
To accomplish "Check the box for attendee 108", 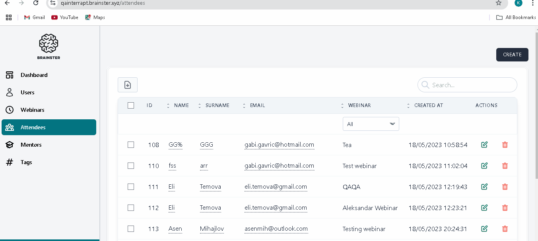I will click(x=131, y=145).
